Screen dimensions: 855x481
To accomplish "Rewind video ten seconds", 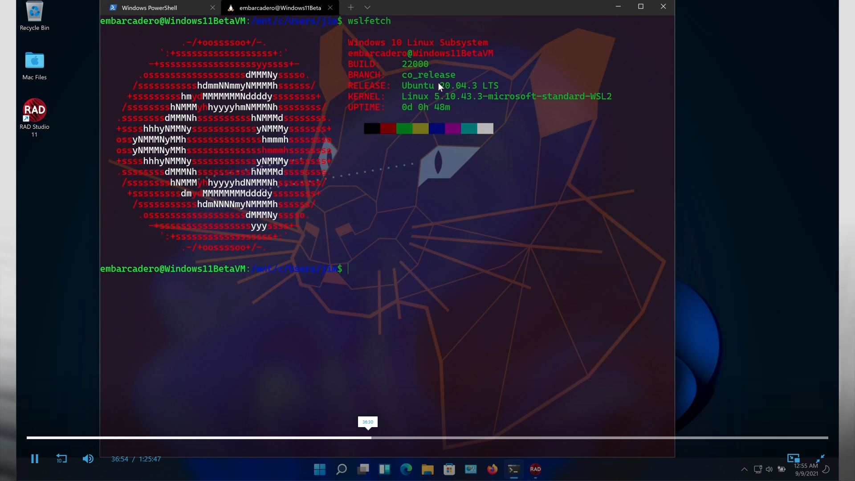I will pos(61,459).
